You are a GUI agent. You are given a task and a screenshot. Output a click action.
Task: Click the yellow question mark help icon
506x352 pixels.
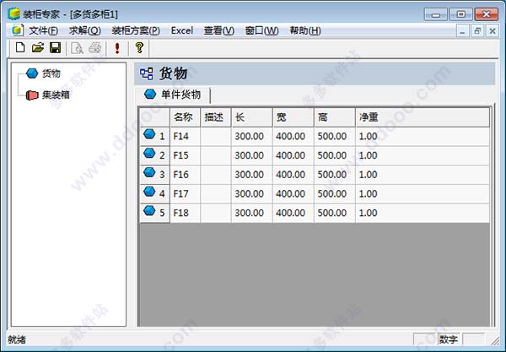pos(139,47)
